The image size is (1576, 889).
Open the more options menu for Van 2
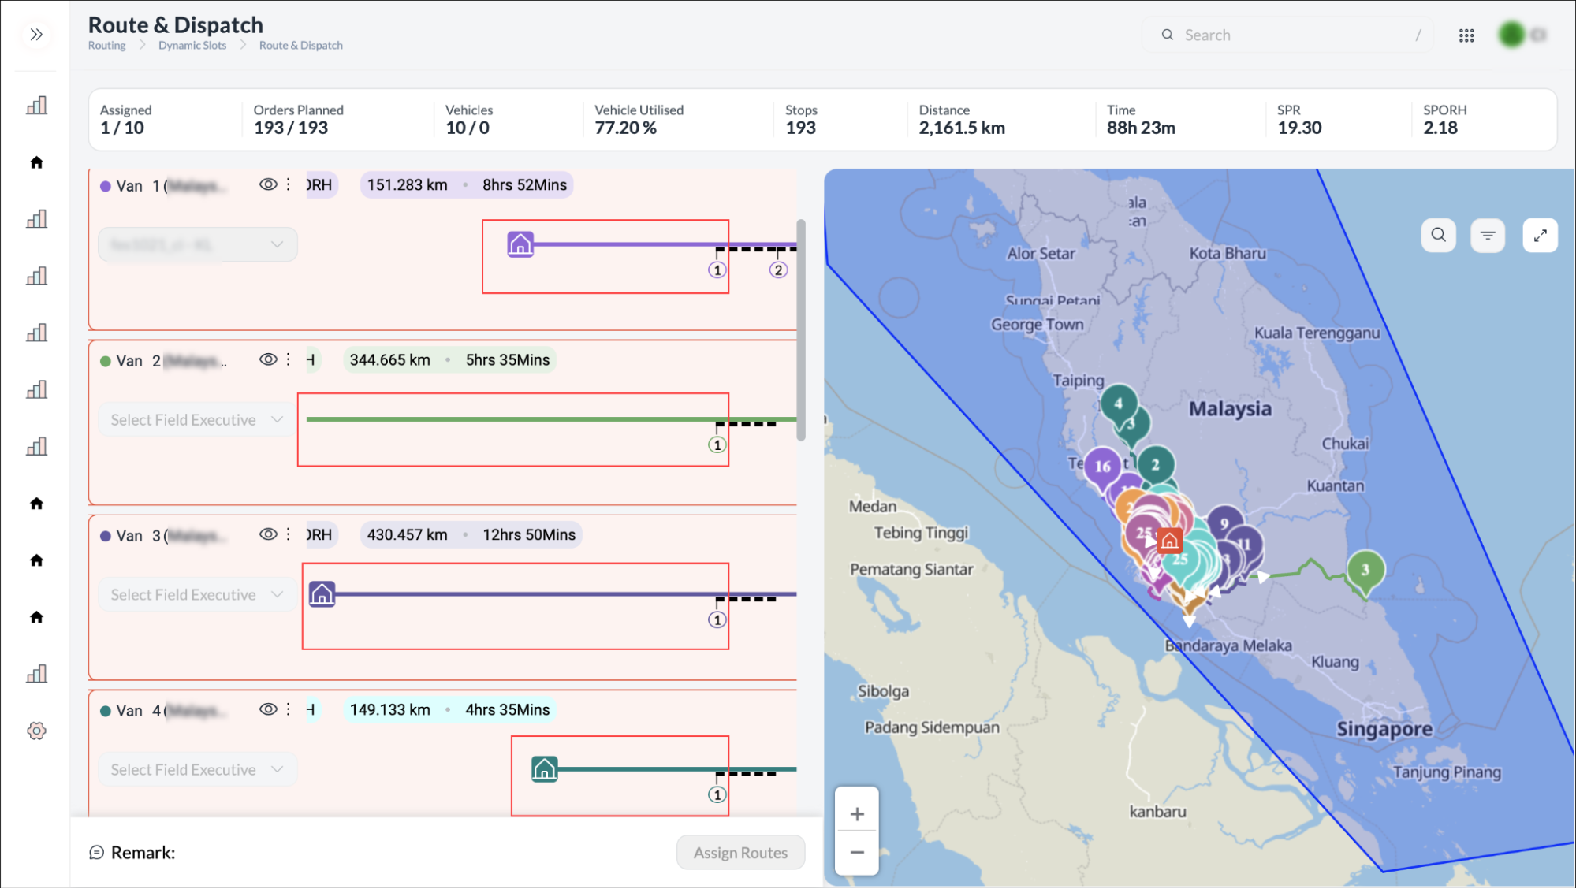(x=289, y=359)
